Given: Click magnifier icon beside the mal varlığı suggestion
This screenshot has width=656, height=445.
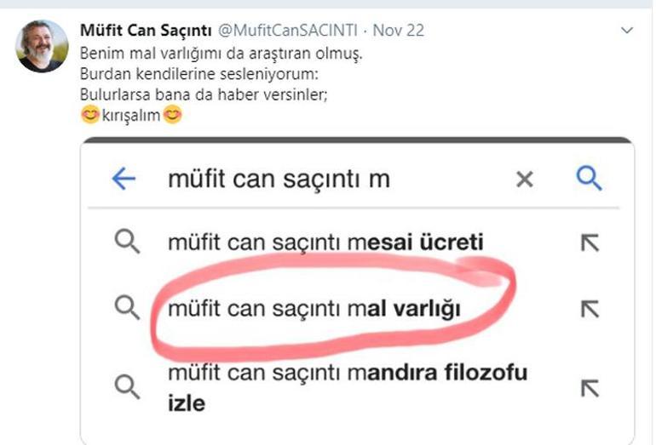Looking at the screenshot, I should tap(127, 308).
